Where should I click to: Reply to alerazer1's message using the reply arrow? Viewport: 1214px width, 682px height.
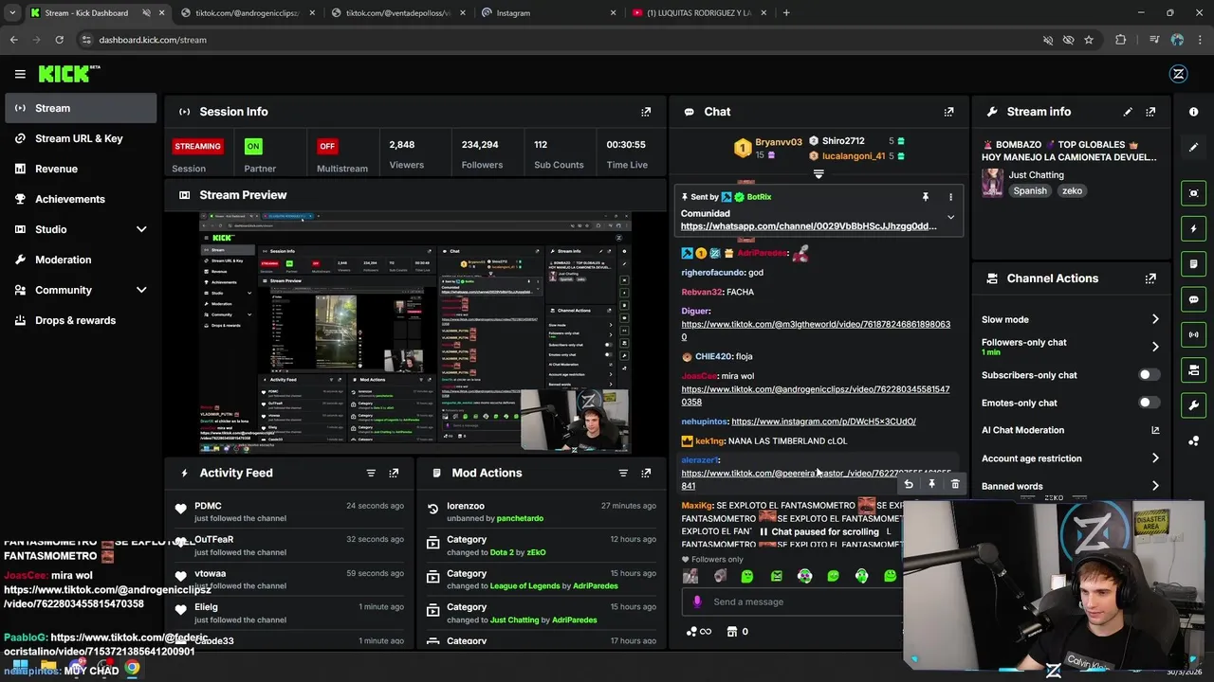click(x=909, y=484)
